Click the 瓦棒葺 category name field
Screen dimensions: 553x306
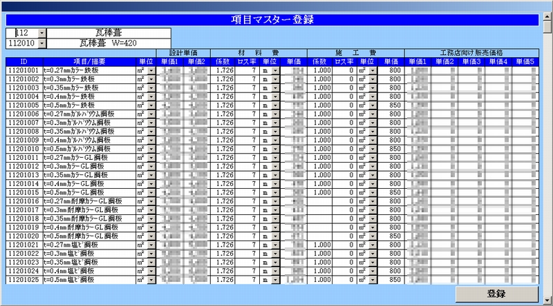pos(109,32)
